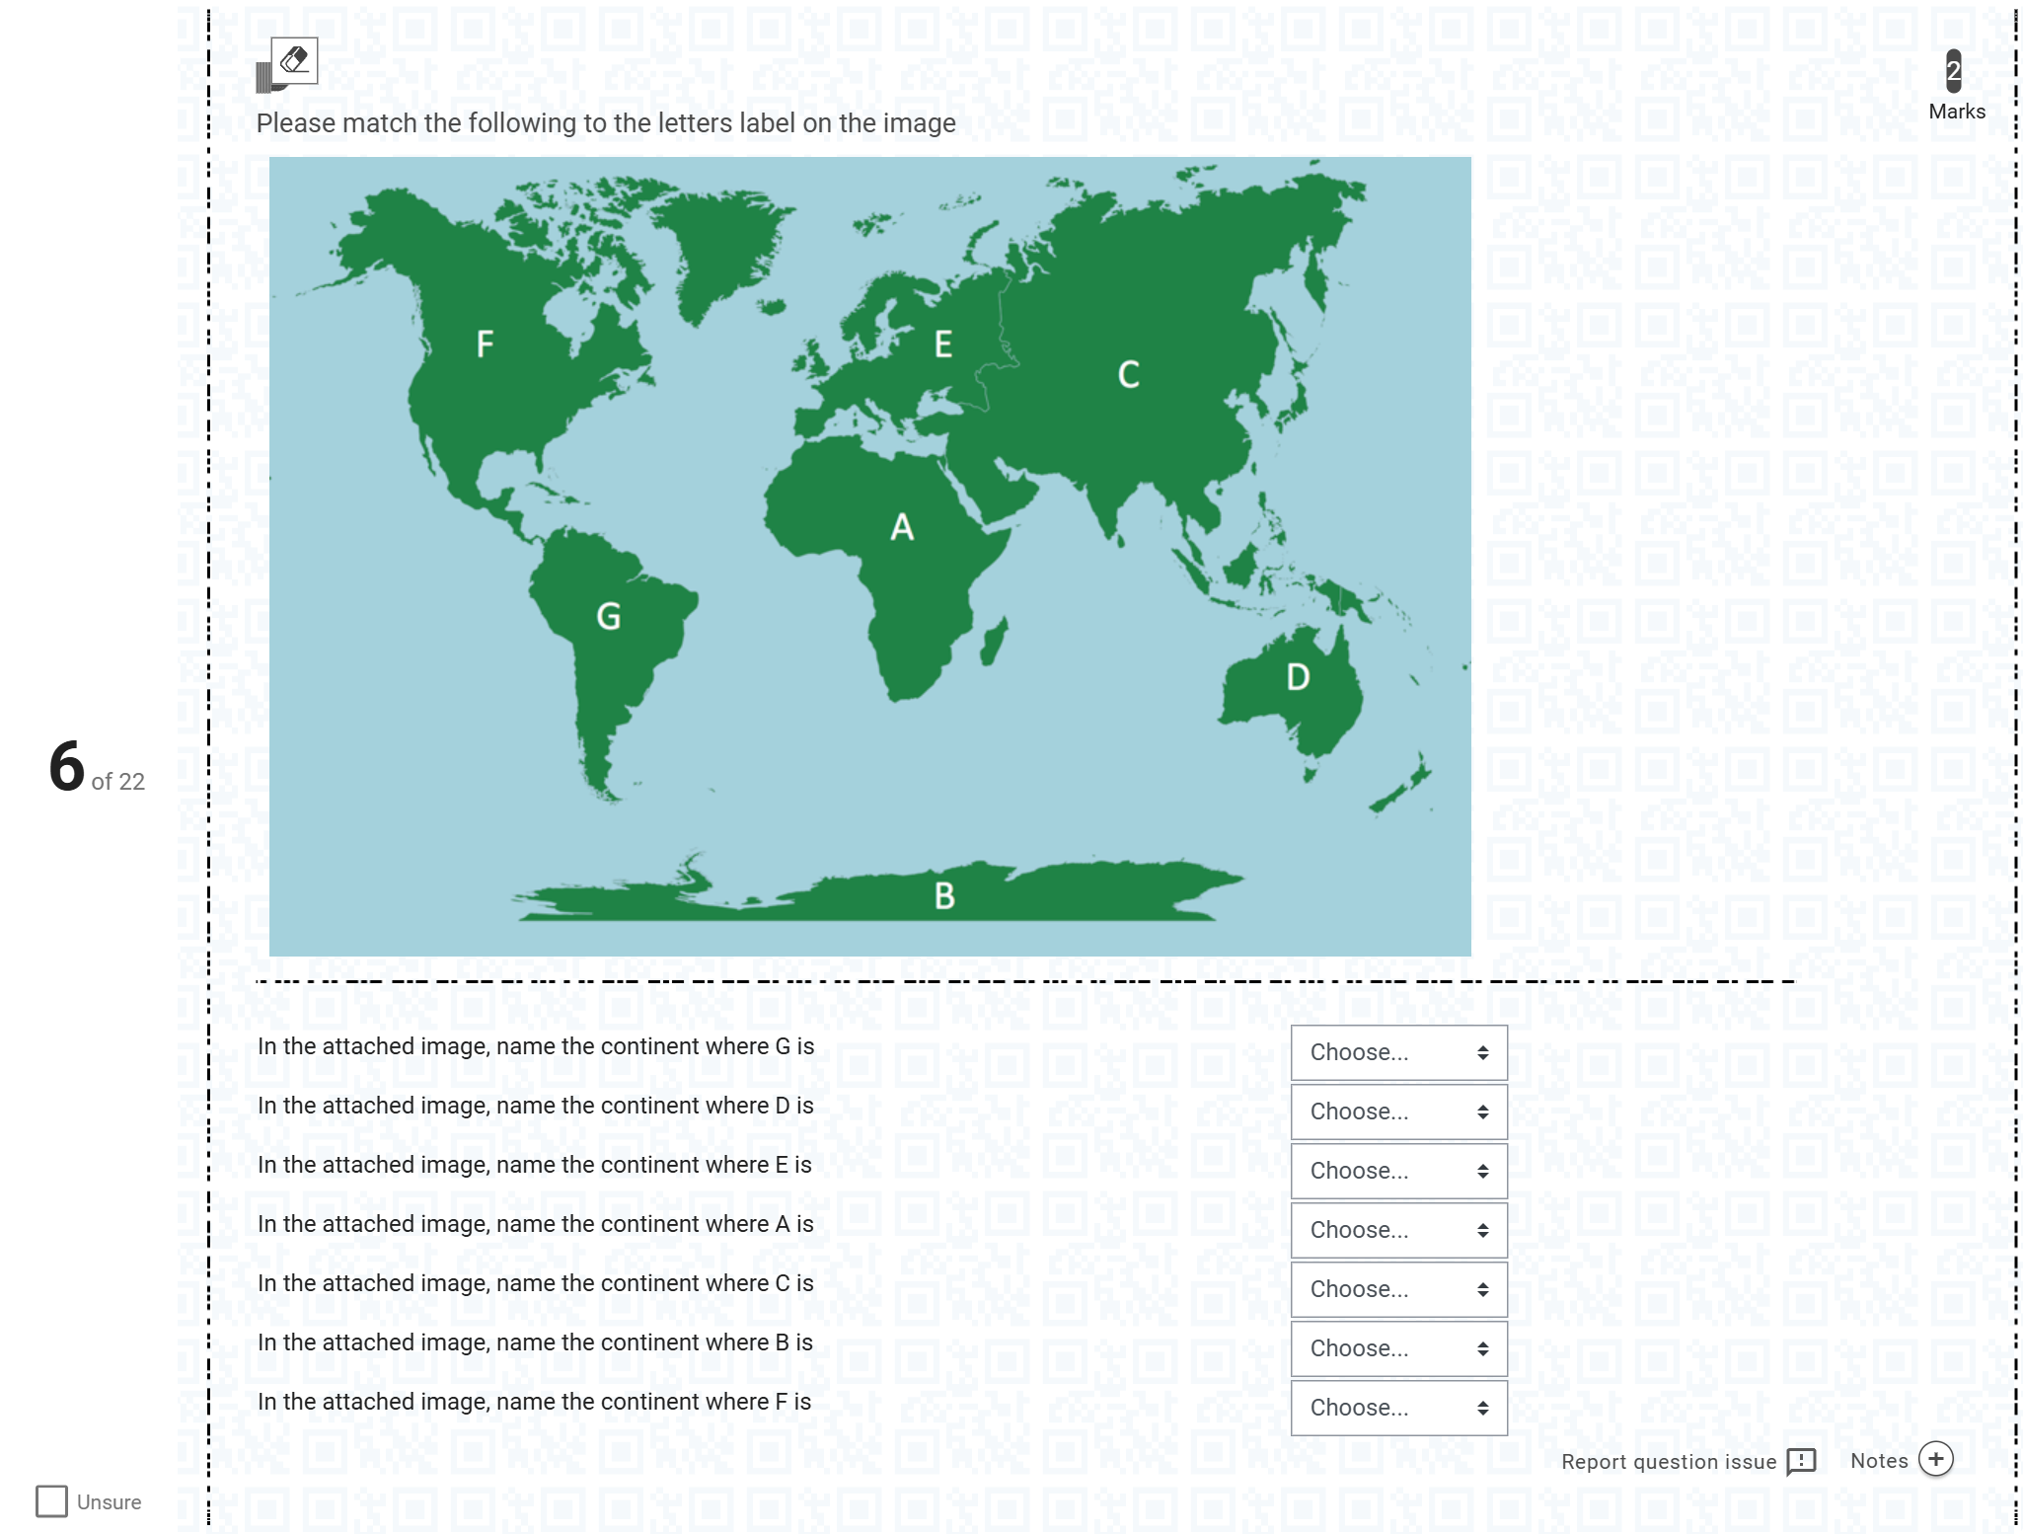Viewport: 2023px width, 1534px height.
Task: Click letter C on the map
Action: 1129,374
